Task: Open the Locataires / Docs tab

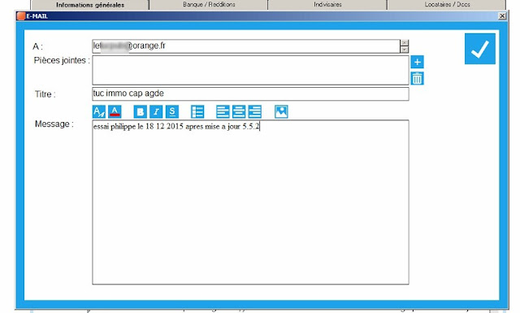Action: (x=447, y=5)
